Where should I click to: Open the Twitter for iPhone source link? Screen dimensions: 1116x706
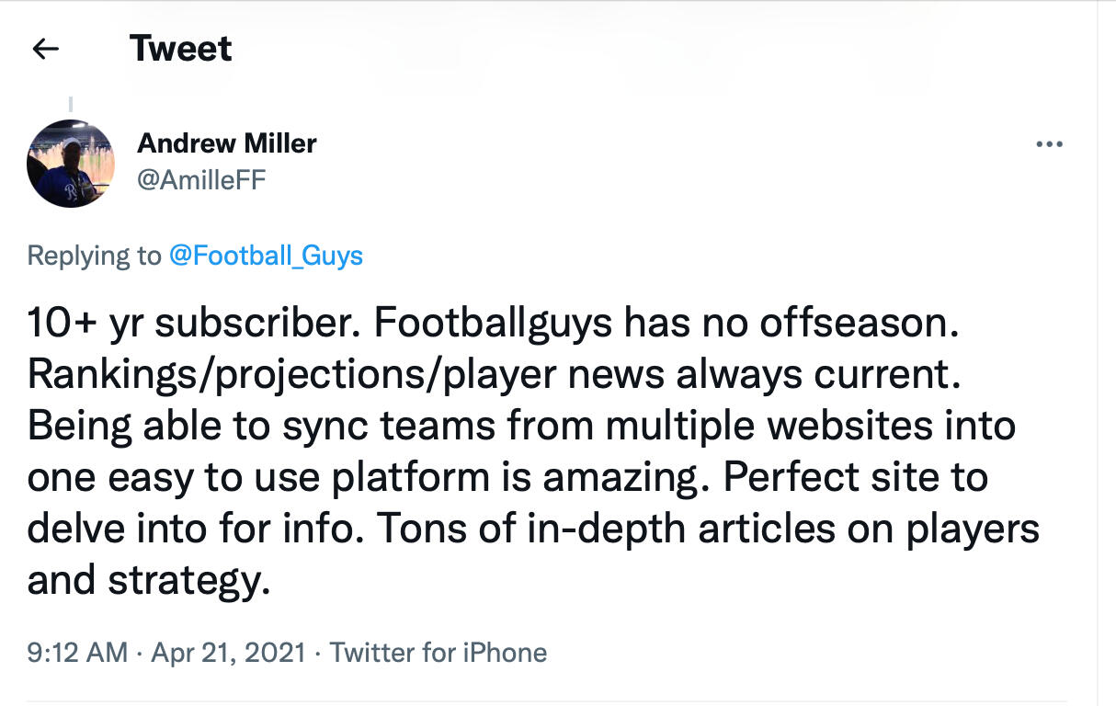tap(438, 653)
